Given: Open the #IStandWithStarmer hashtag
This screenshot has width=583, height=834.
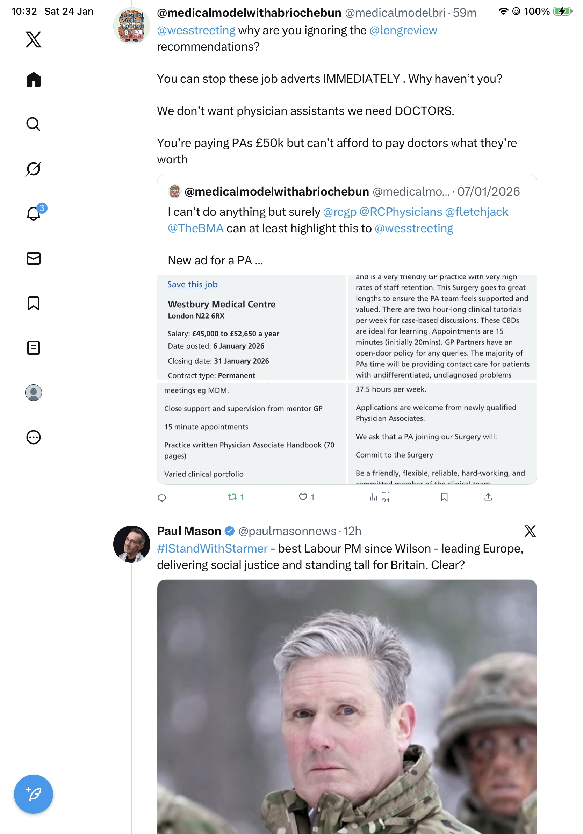Looking at the screenshot, I should pyautogui.click(x=212, y=548).
